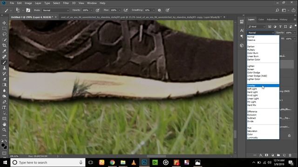The width and height of the screenshot is (298, 167).
Task: Select the Rectangular Marquee tool
Action: [x=4, y=29]
